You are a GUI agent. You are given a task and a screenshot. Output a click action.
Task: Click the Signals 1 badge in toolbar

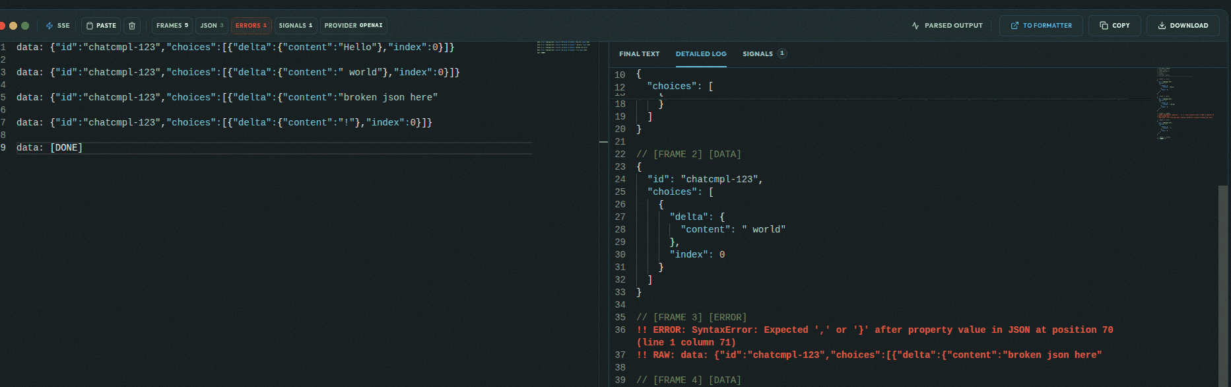pos(296,26)
